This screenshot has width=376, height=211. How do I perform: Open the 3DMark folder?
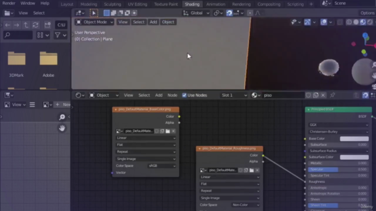point(16,64)
